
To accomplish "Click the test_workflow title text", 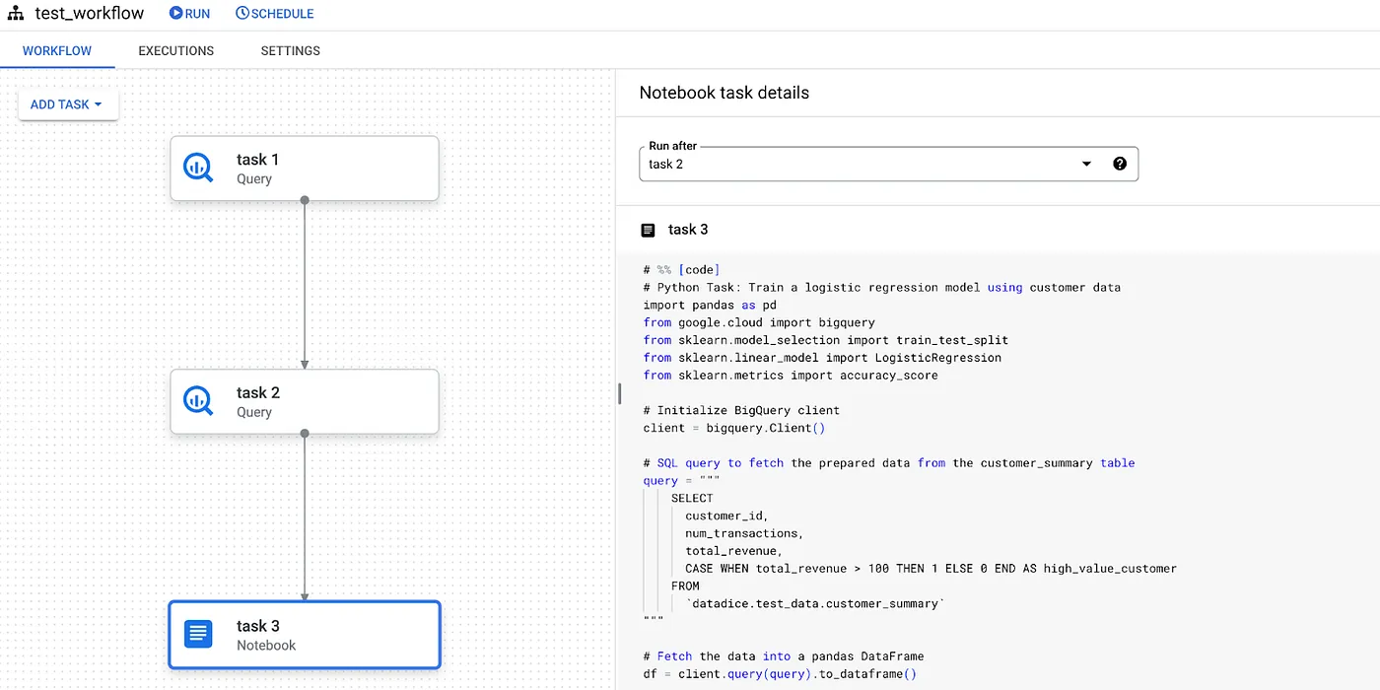I will pyautogui.click(x=89, y=14).
